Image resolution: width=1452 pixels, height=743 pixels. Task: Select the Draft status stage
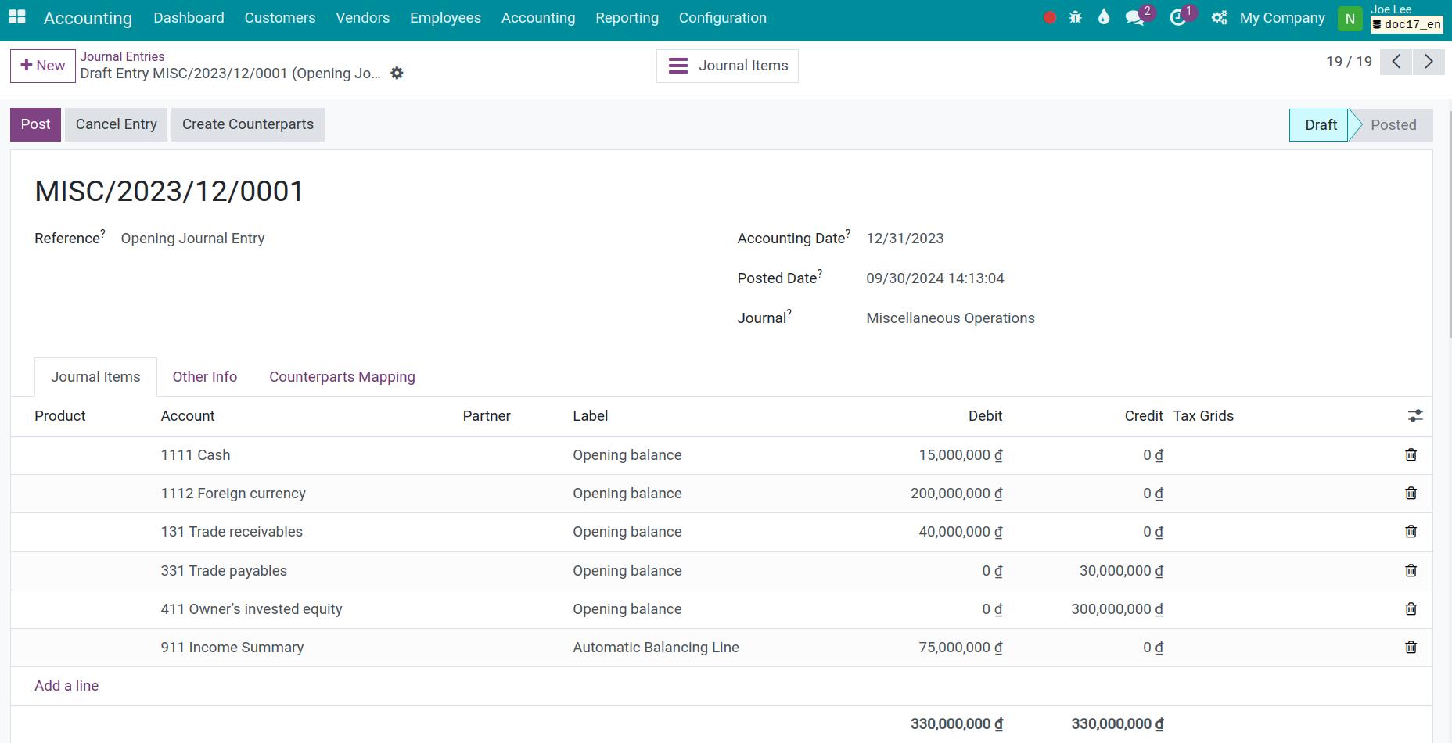point(1320,125)
